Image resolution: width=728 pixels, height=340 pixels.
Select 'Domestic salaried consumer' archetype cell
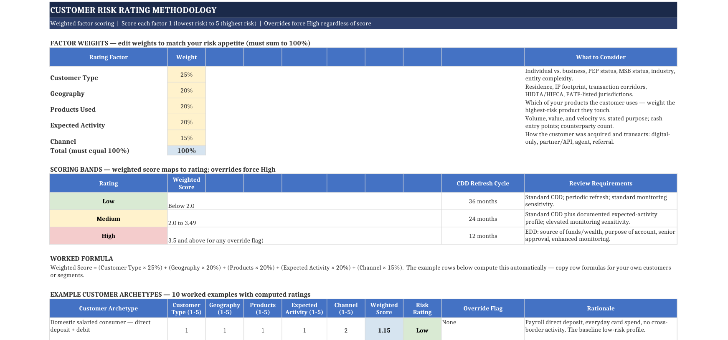109,329
